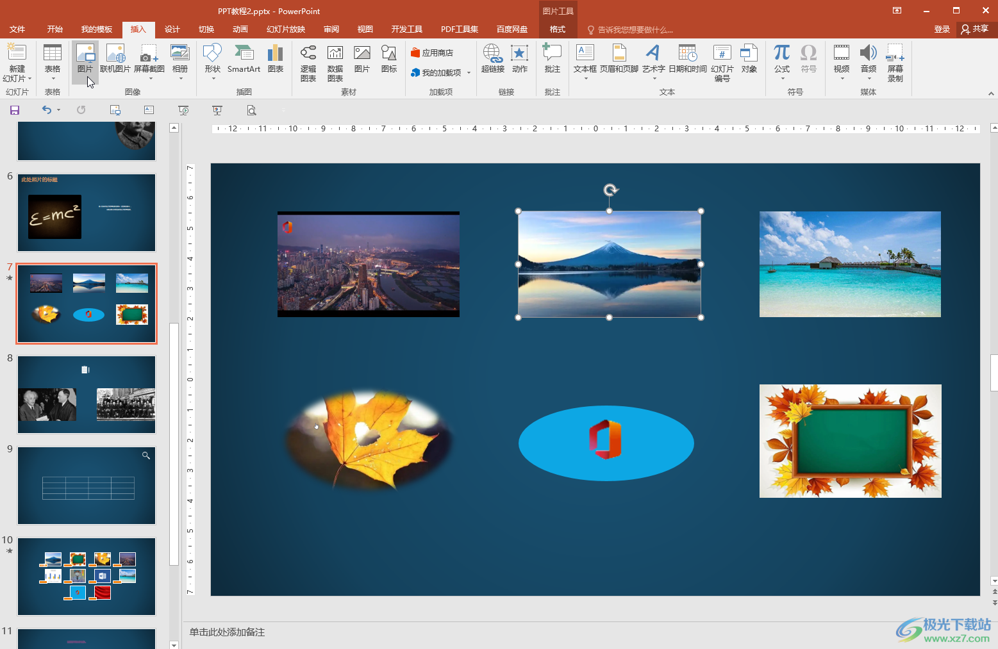
Task: Click the rotation handle above Mount Fuji picture
Action: [611, 190]
